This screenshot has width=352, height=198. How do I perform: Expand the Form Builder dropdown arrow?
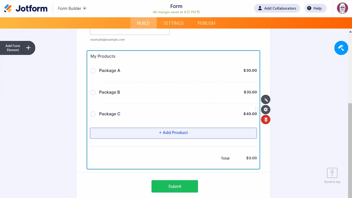[x=85, y=8]
